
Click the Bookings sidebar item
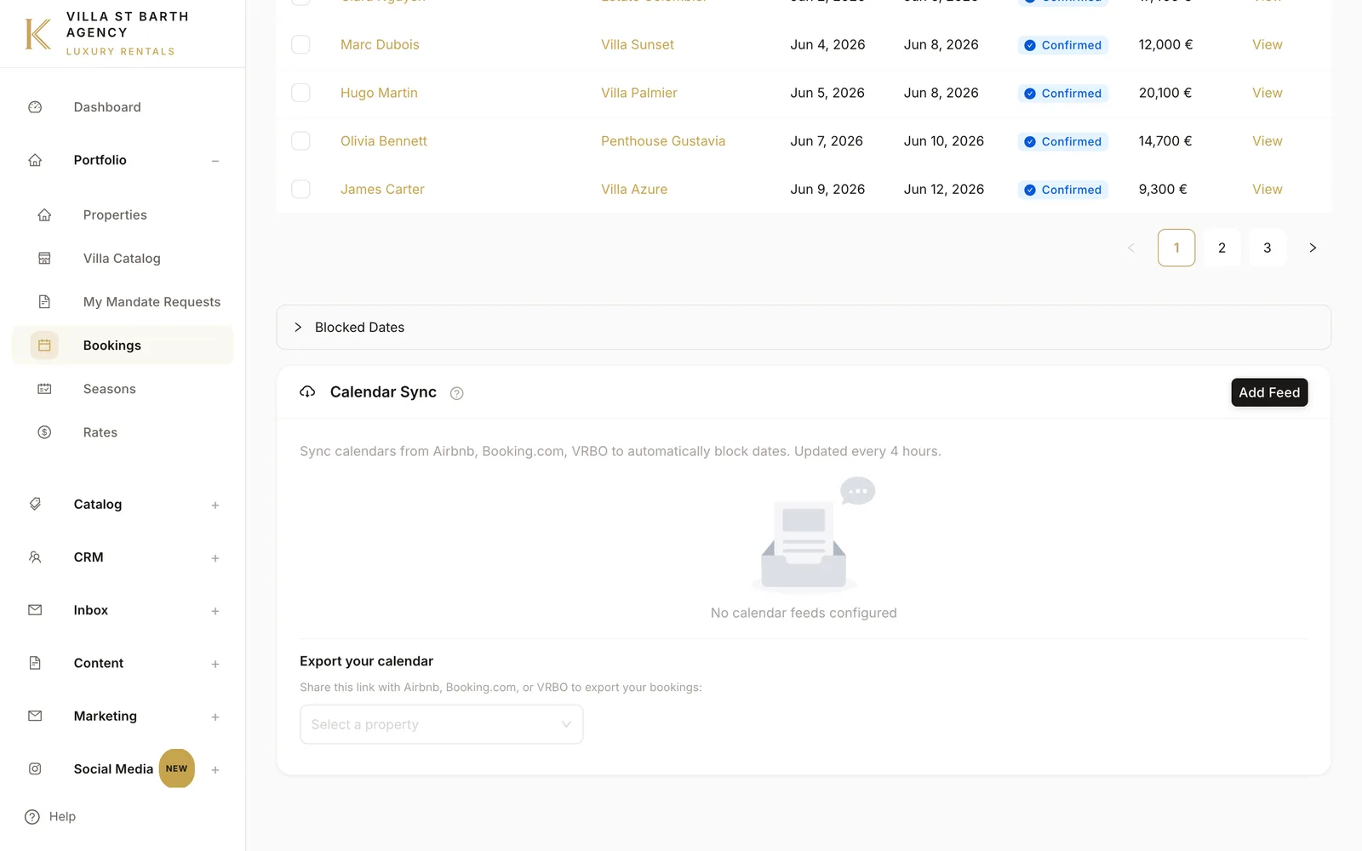pyautogui.click(x=123, y=346)
